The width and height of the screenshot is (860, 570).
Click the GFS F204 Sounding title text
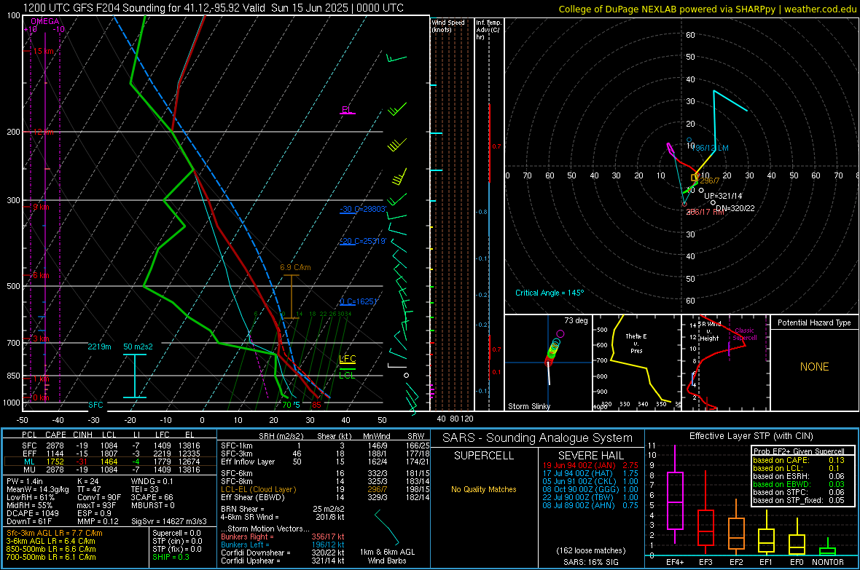(x=213, y=8)
